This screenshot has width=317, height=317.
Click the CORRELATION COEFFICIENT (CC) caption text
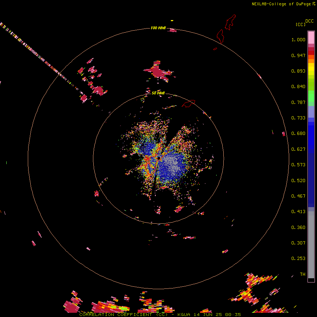(124, 315)
